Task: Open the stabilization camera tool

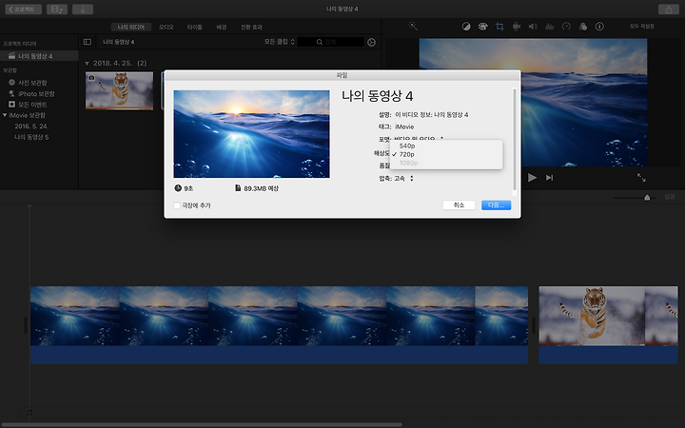Action: click(x=517, y=27)
